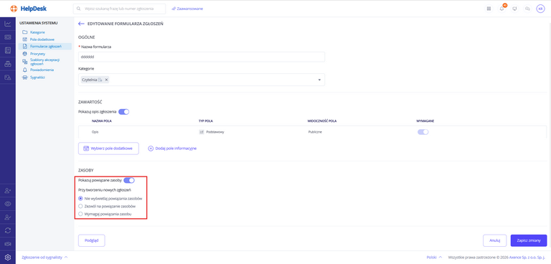
Task: Focus the top search input field
Action: (120, 9)
